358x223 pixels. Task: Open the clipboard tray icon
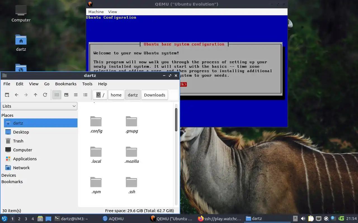pyautogui.click(x=311, y=219)
